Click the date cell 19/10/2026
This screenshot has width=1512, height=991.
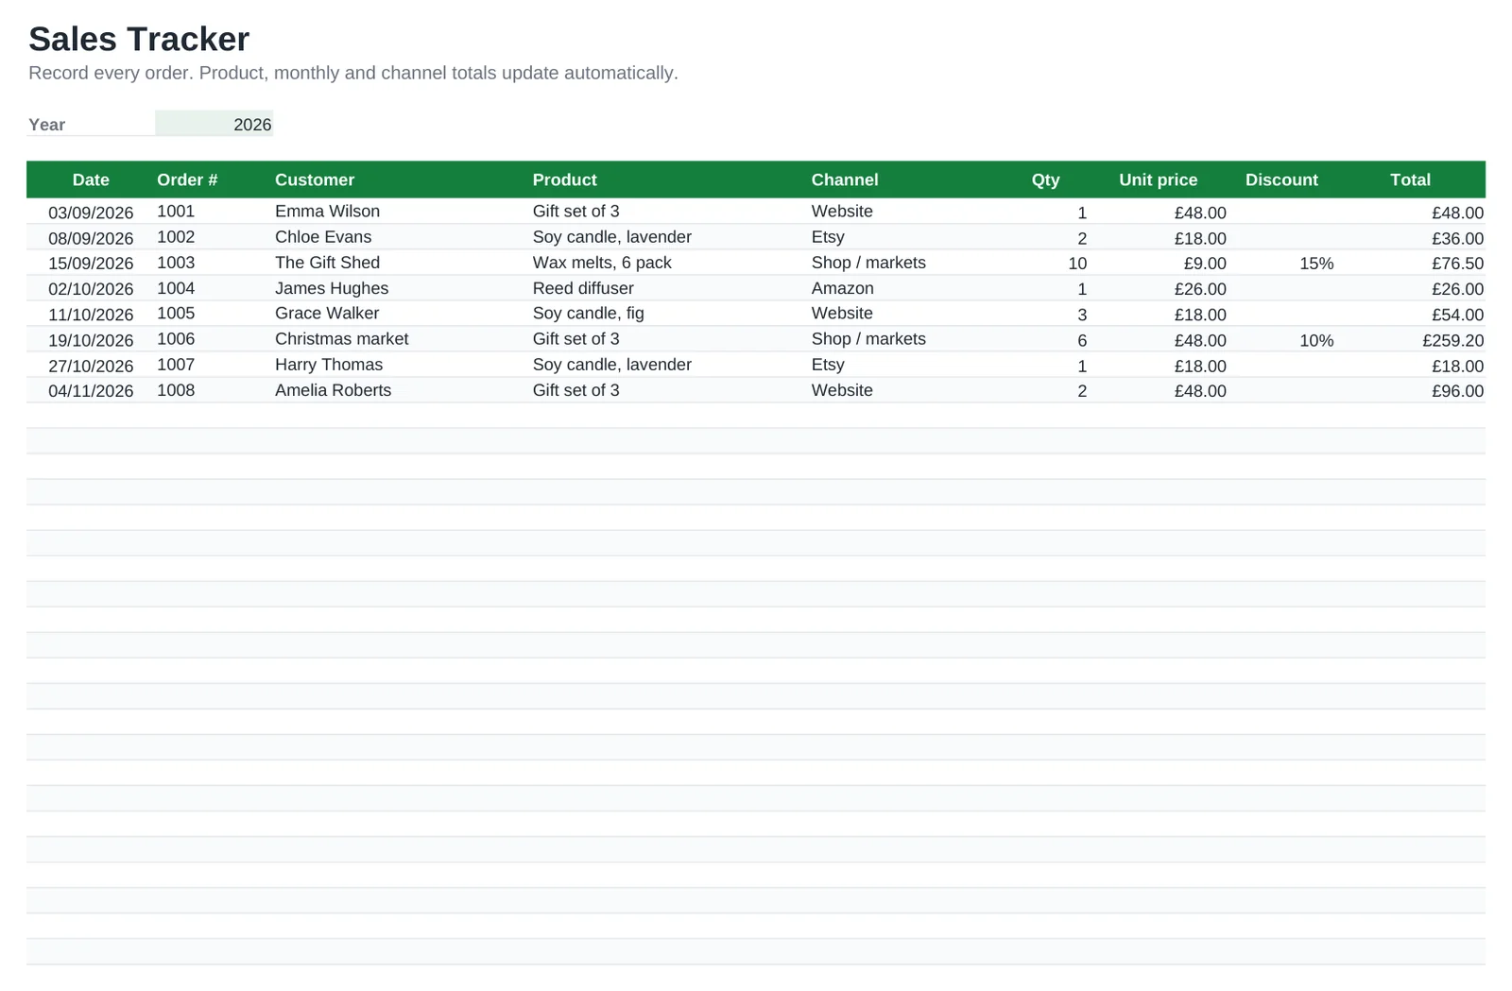pos(91,340)
